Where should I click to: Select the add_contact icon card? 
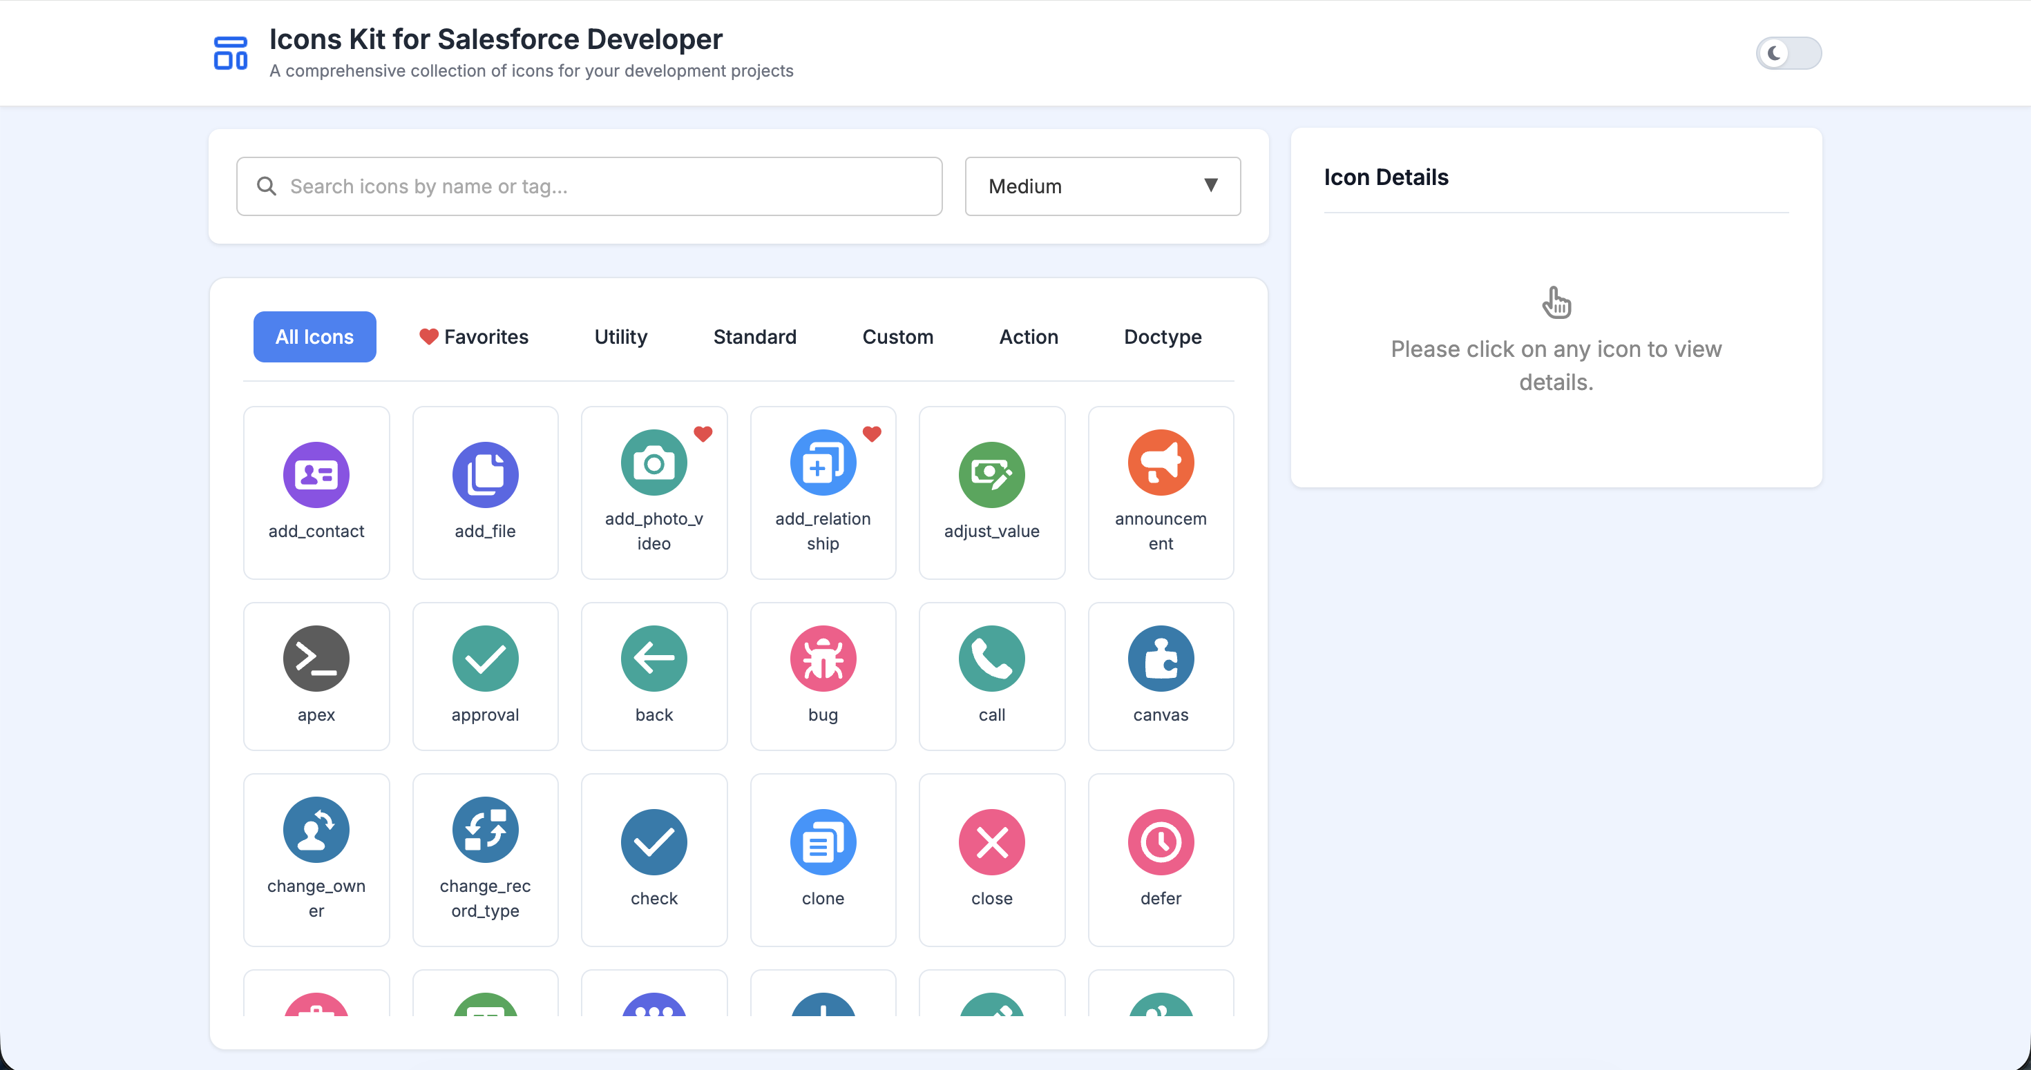[x=316, y=492]
